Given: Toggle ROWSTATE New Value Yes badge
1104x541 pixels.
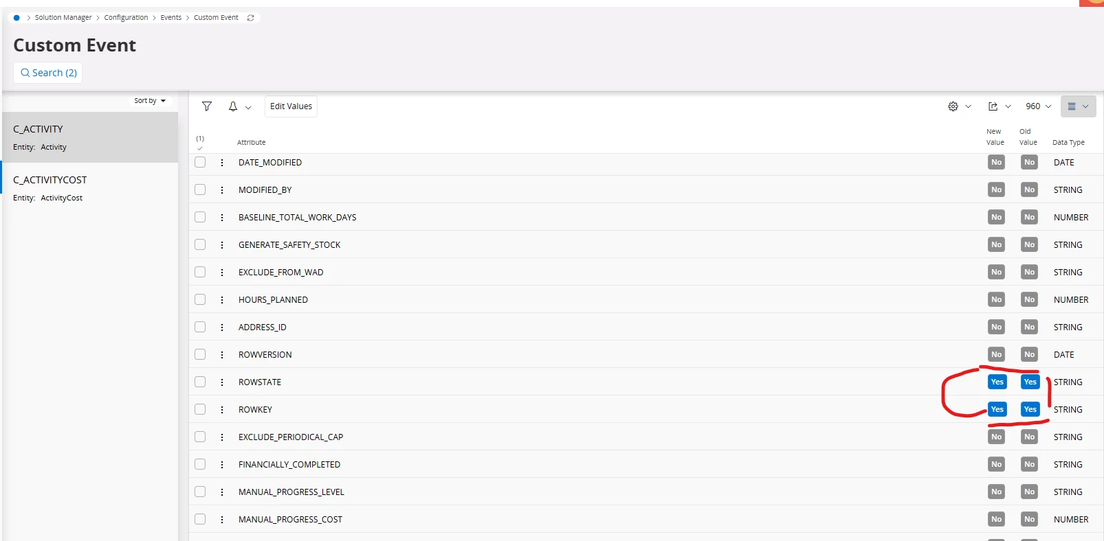Looking at the screenshot, I should point(997,382).
